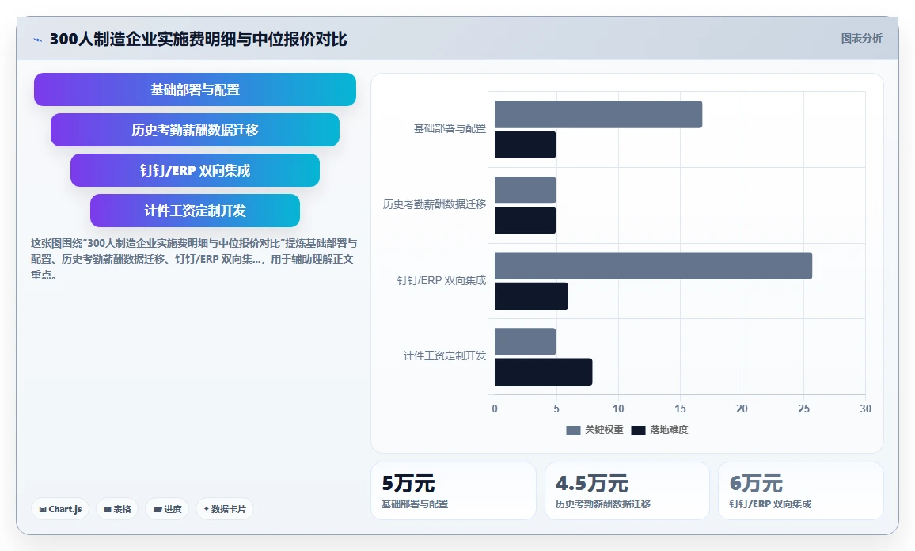Click the Chart.js tag chip
The height and width of the screenshot is (551, 915).
[60, 509]
